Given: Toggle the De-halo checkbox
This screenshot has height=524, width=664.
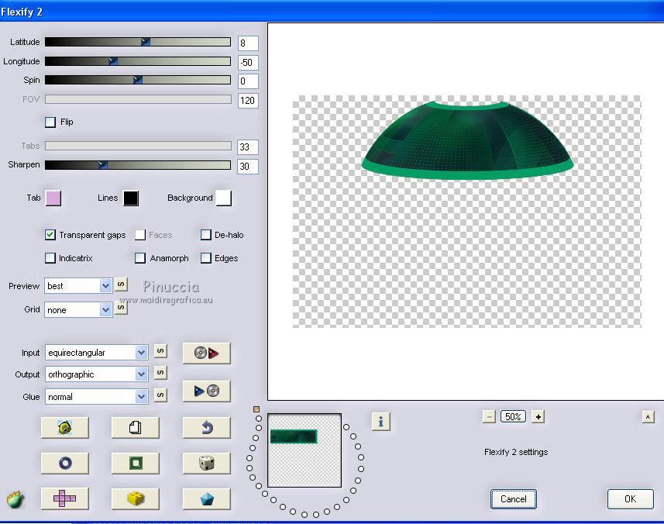Looking at the screenshot, I should pyautogui.click(x=206, y=235).
